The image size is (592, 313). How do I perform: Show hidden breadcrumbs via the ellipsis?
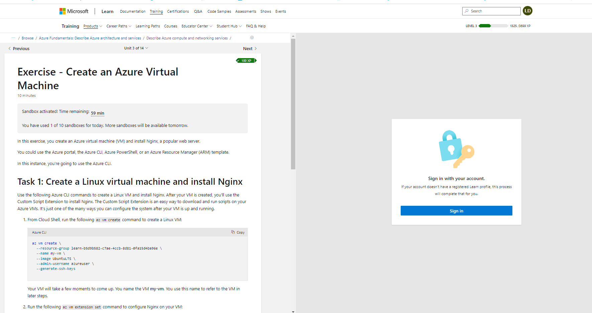click(x=13, y=38)
